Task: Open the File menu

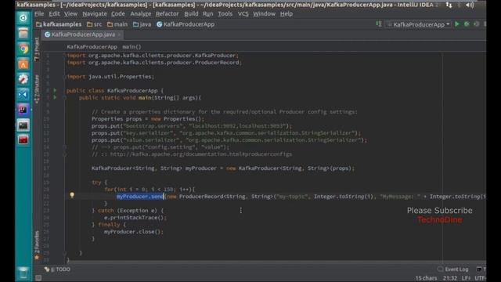Action: point(39,14)
